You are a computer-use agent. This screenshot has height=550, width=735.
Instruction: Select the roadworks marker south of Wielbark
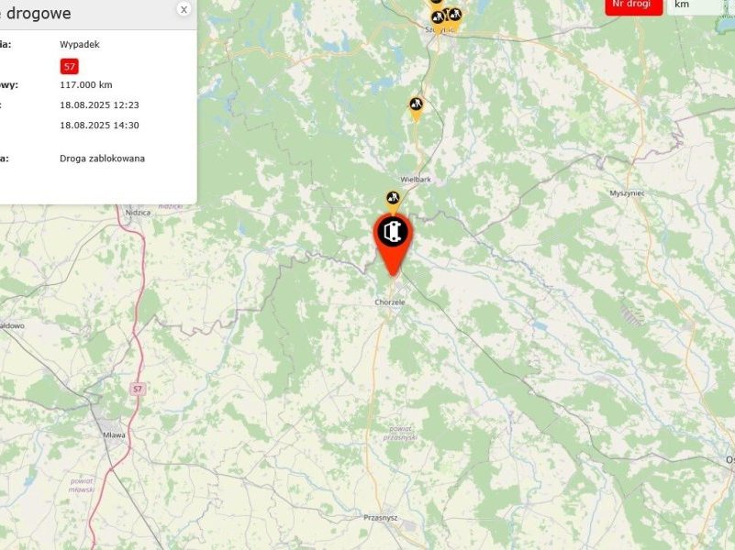coord(393,202)
